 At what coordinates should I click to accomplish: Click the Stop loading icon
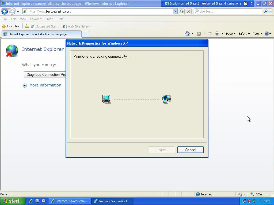[189, 11]
